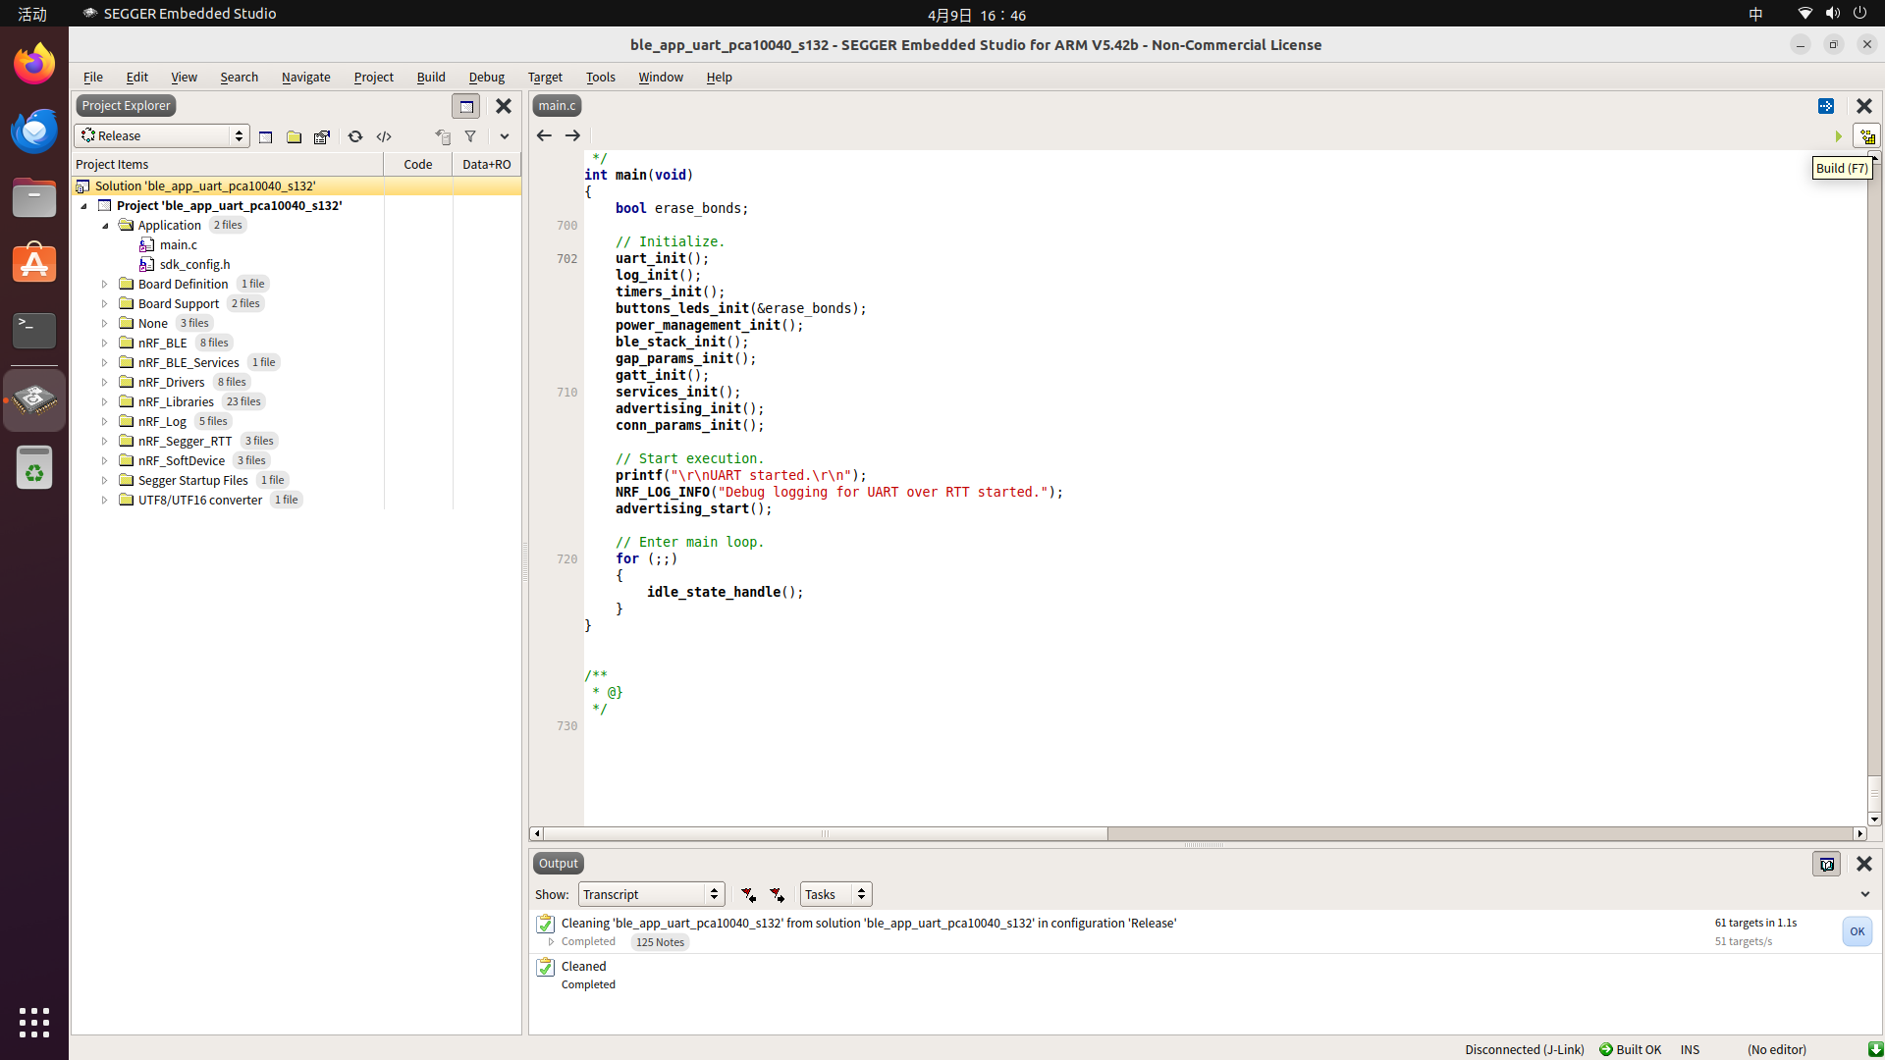Screen dimensions: 1885x1060
Task: Click the refresh icon in Project Explorer
Action: (355, 136)
